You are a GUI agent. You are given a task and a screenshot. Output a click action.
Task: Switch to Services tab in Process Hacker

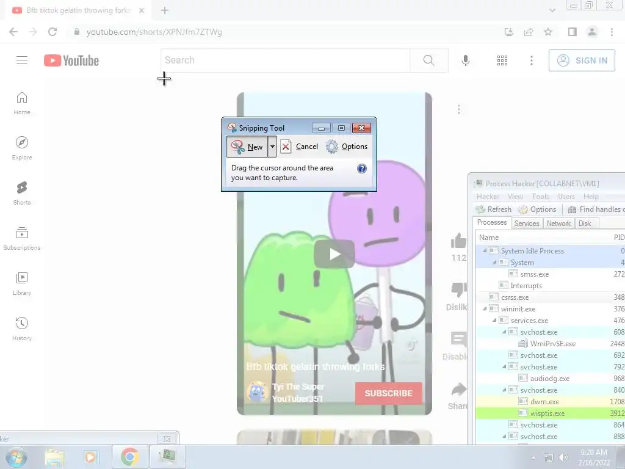click(x=527, y=224)
